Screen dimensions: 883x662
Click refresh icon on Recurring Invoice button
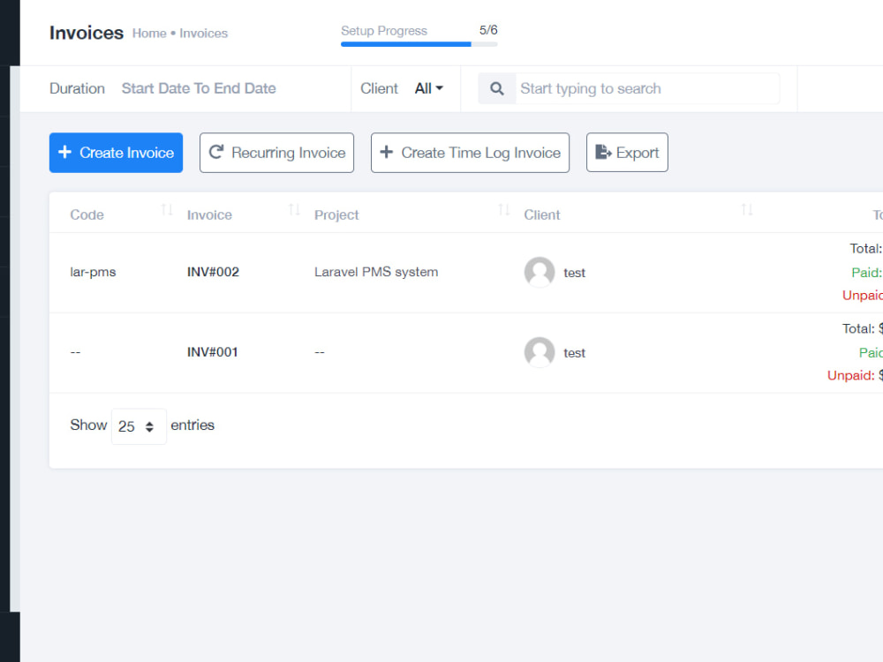pyautogui.click(x=216, y=152)
